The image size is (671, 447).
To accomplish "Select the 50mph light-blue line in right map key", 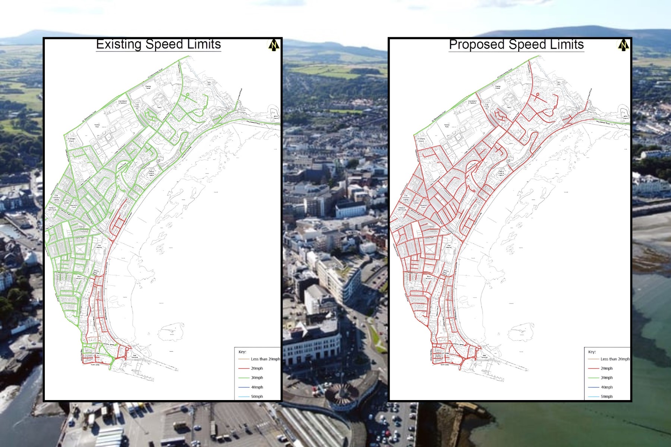I will 593,397.
